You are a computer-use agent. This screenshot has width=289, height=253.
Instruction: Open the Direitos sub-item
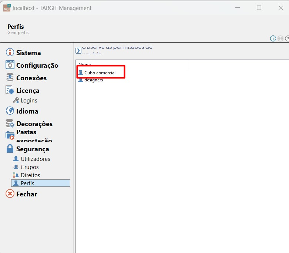[30, 175]
